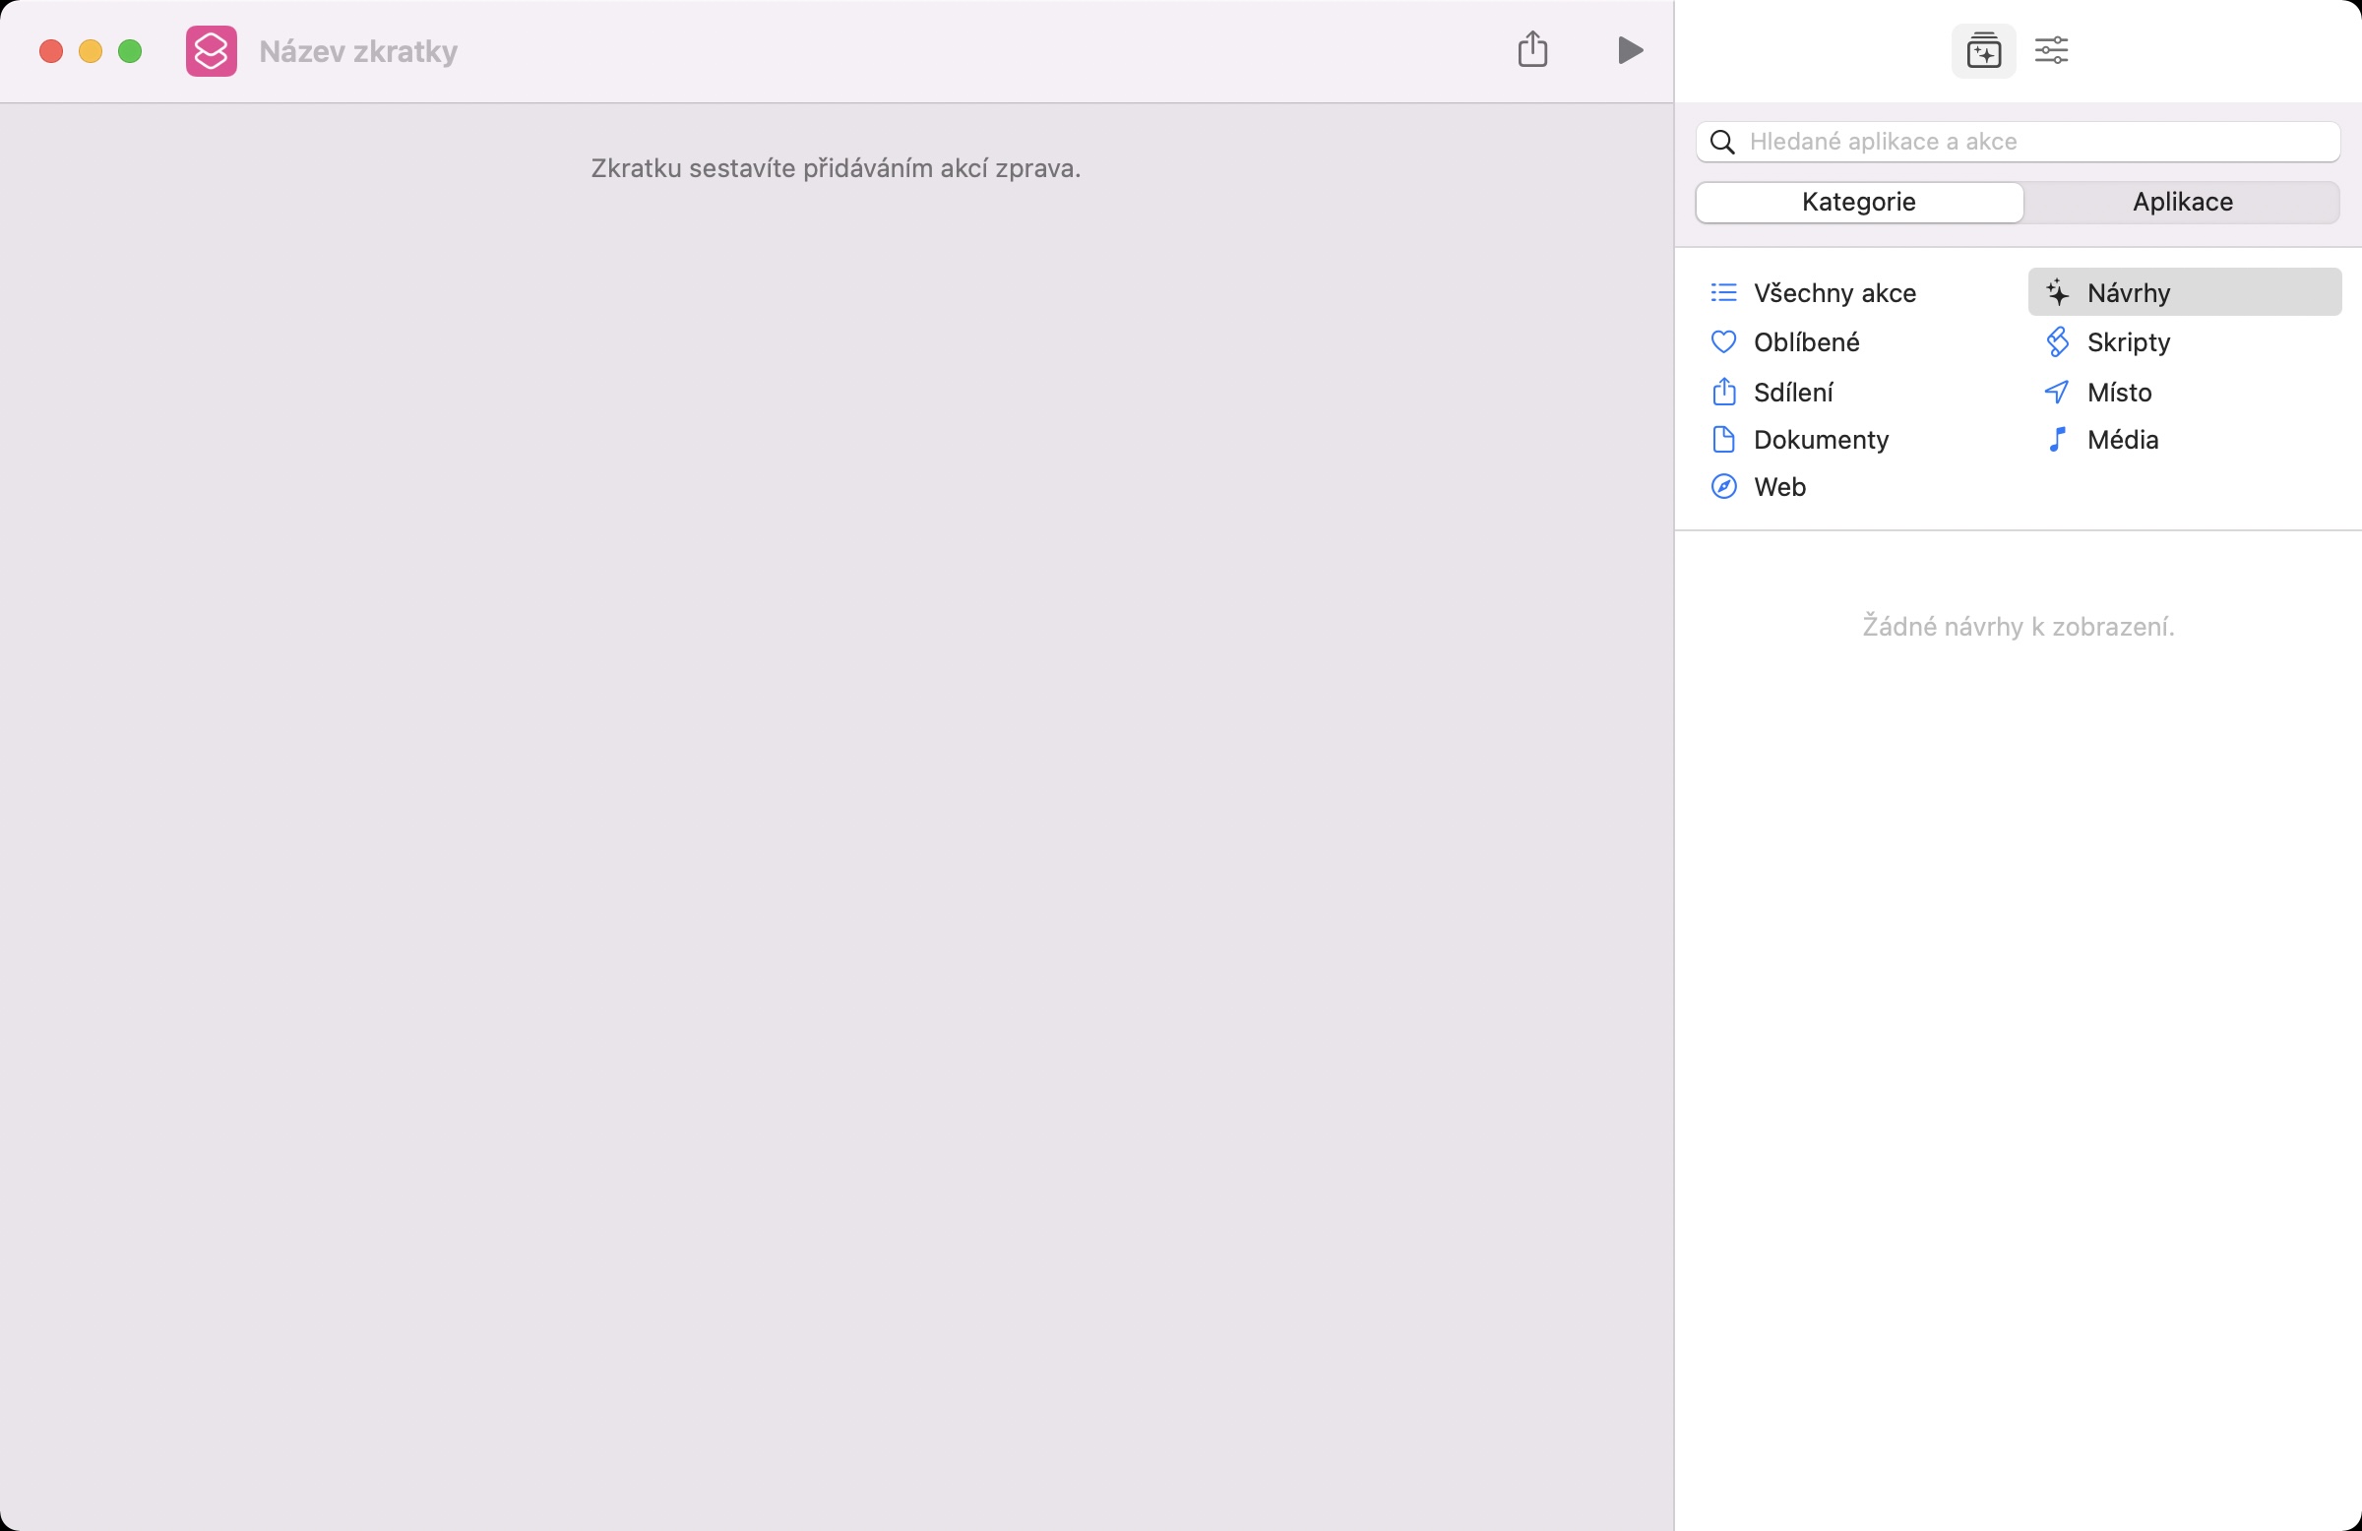Select the Sdílení category

tap(1791, 392)
